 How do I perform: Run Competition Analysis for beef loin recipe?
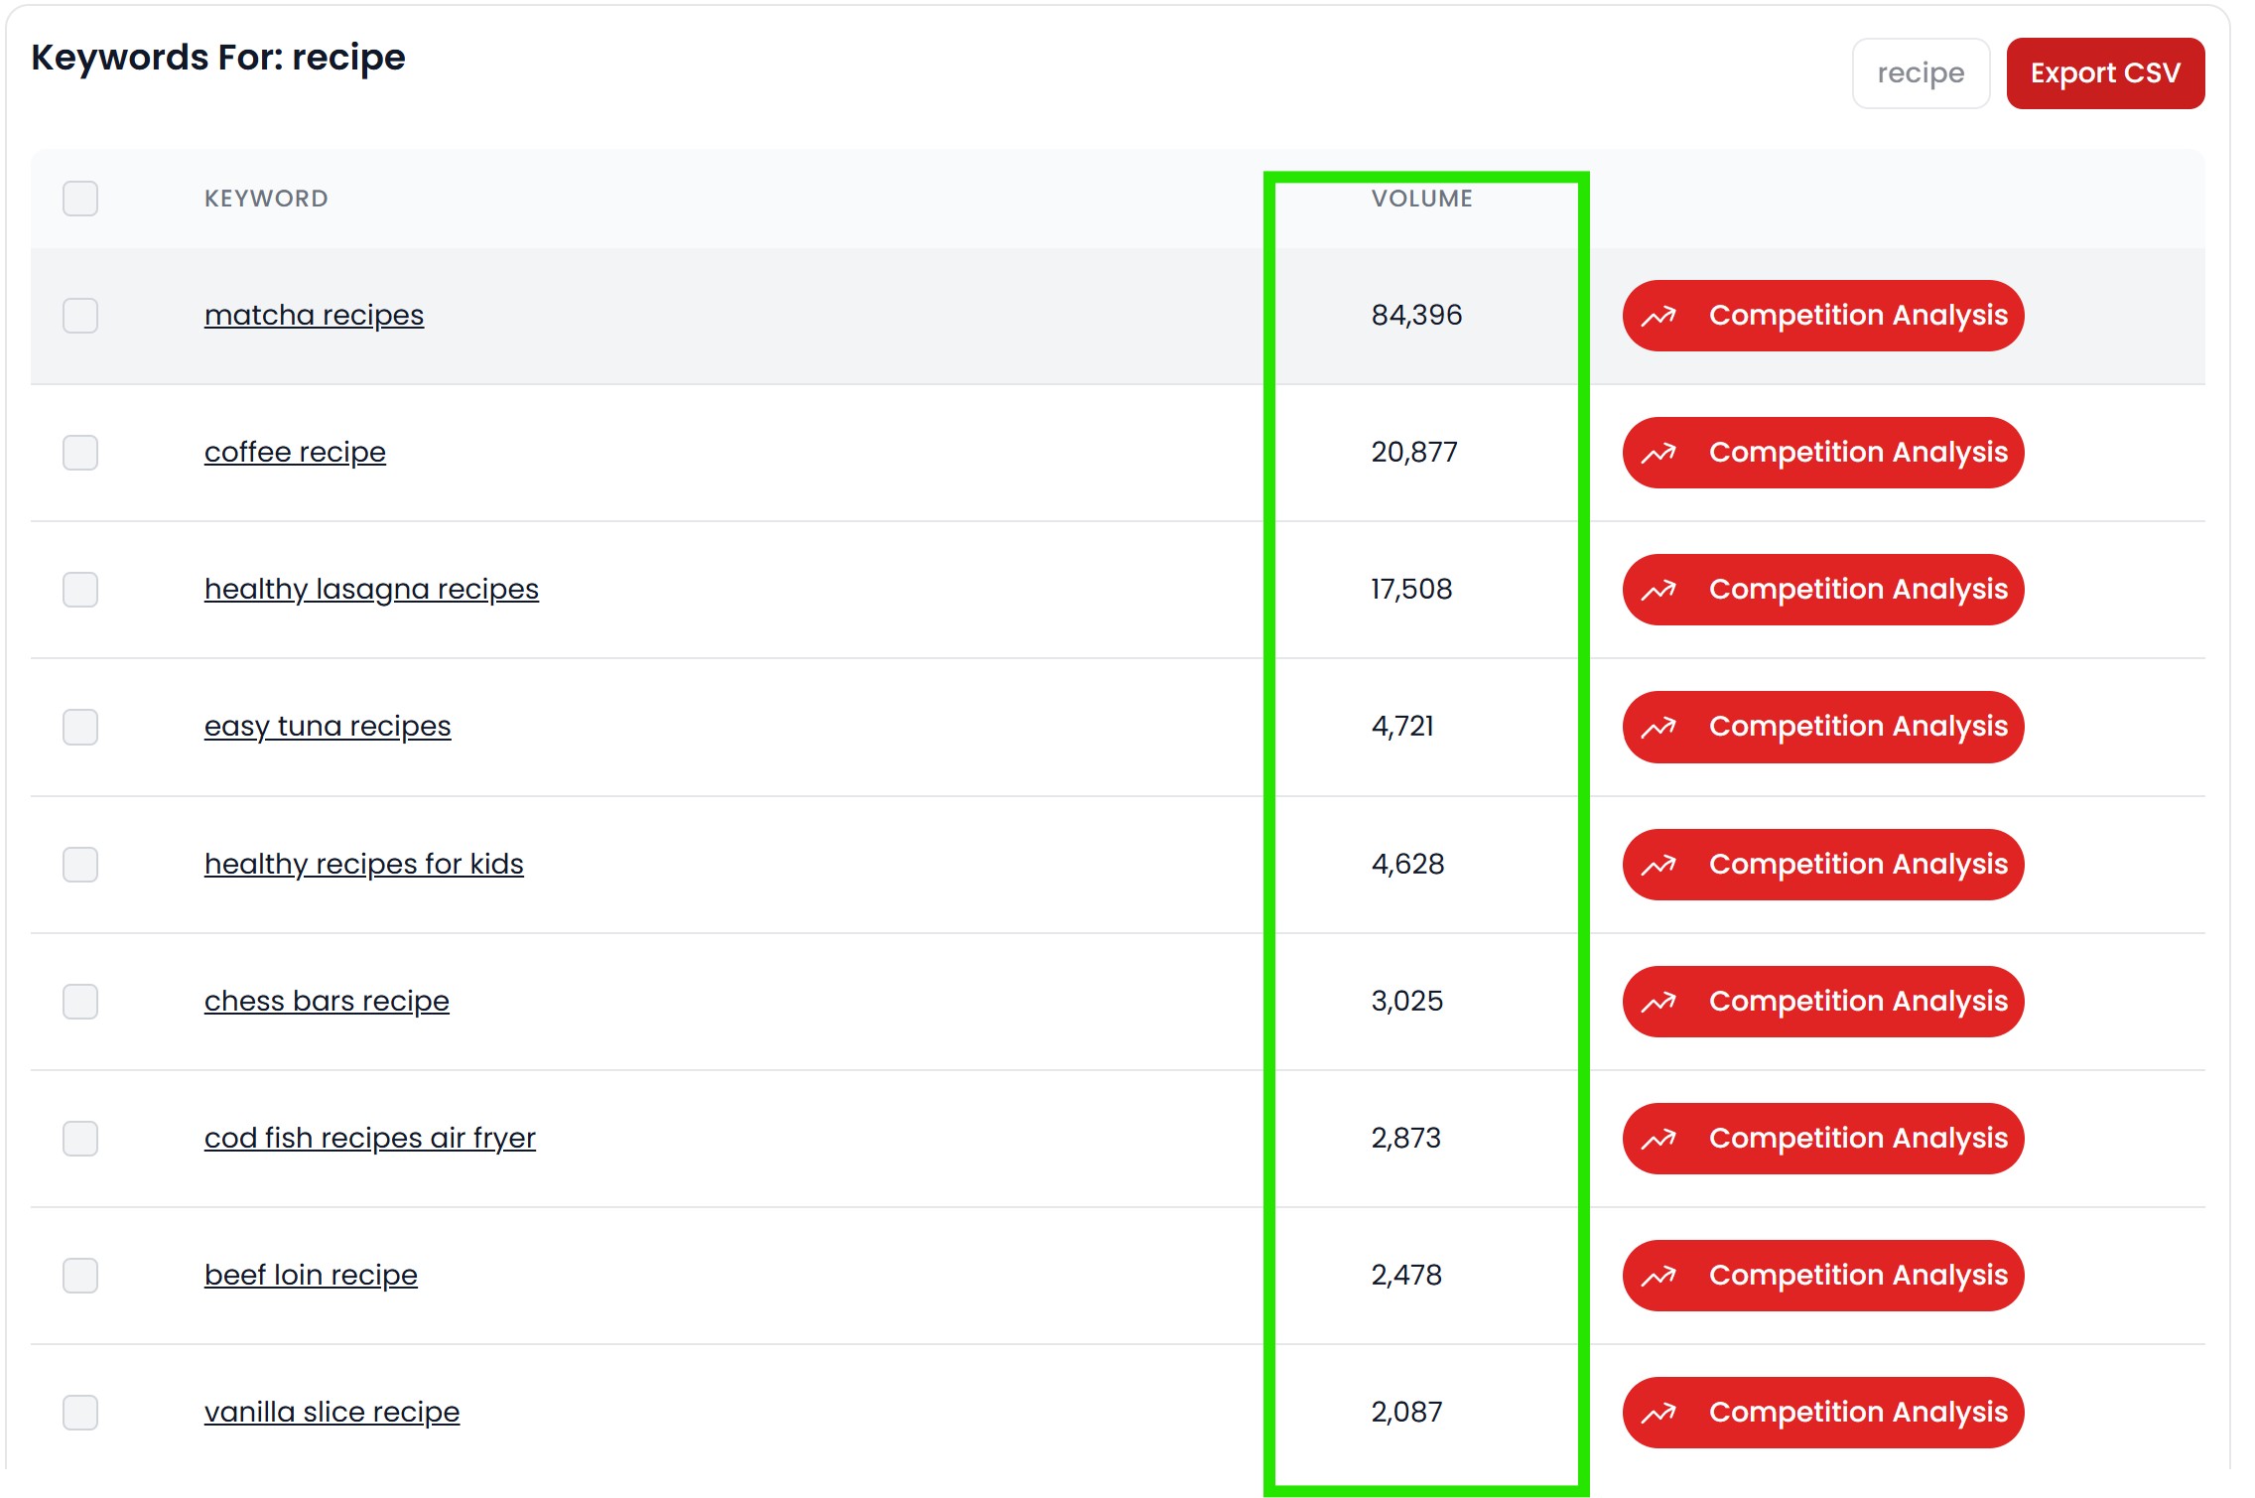(x=1823, y=1276)
